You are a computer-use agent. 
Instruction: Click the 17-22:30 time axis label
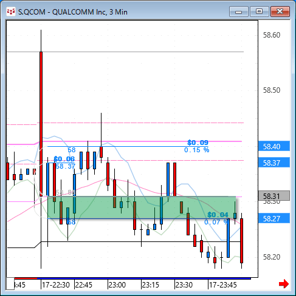tap(56, 285)
